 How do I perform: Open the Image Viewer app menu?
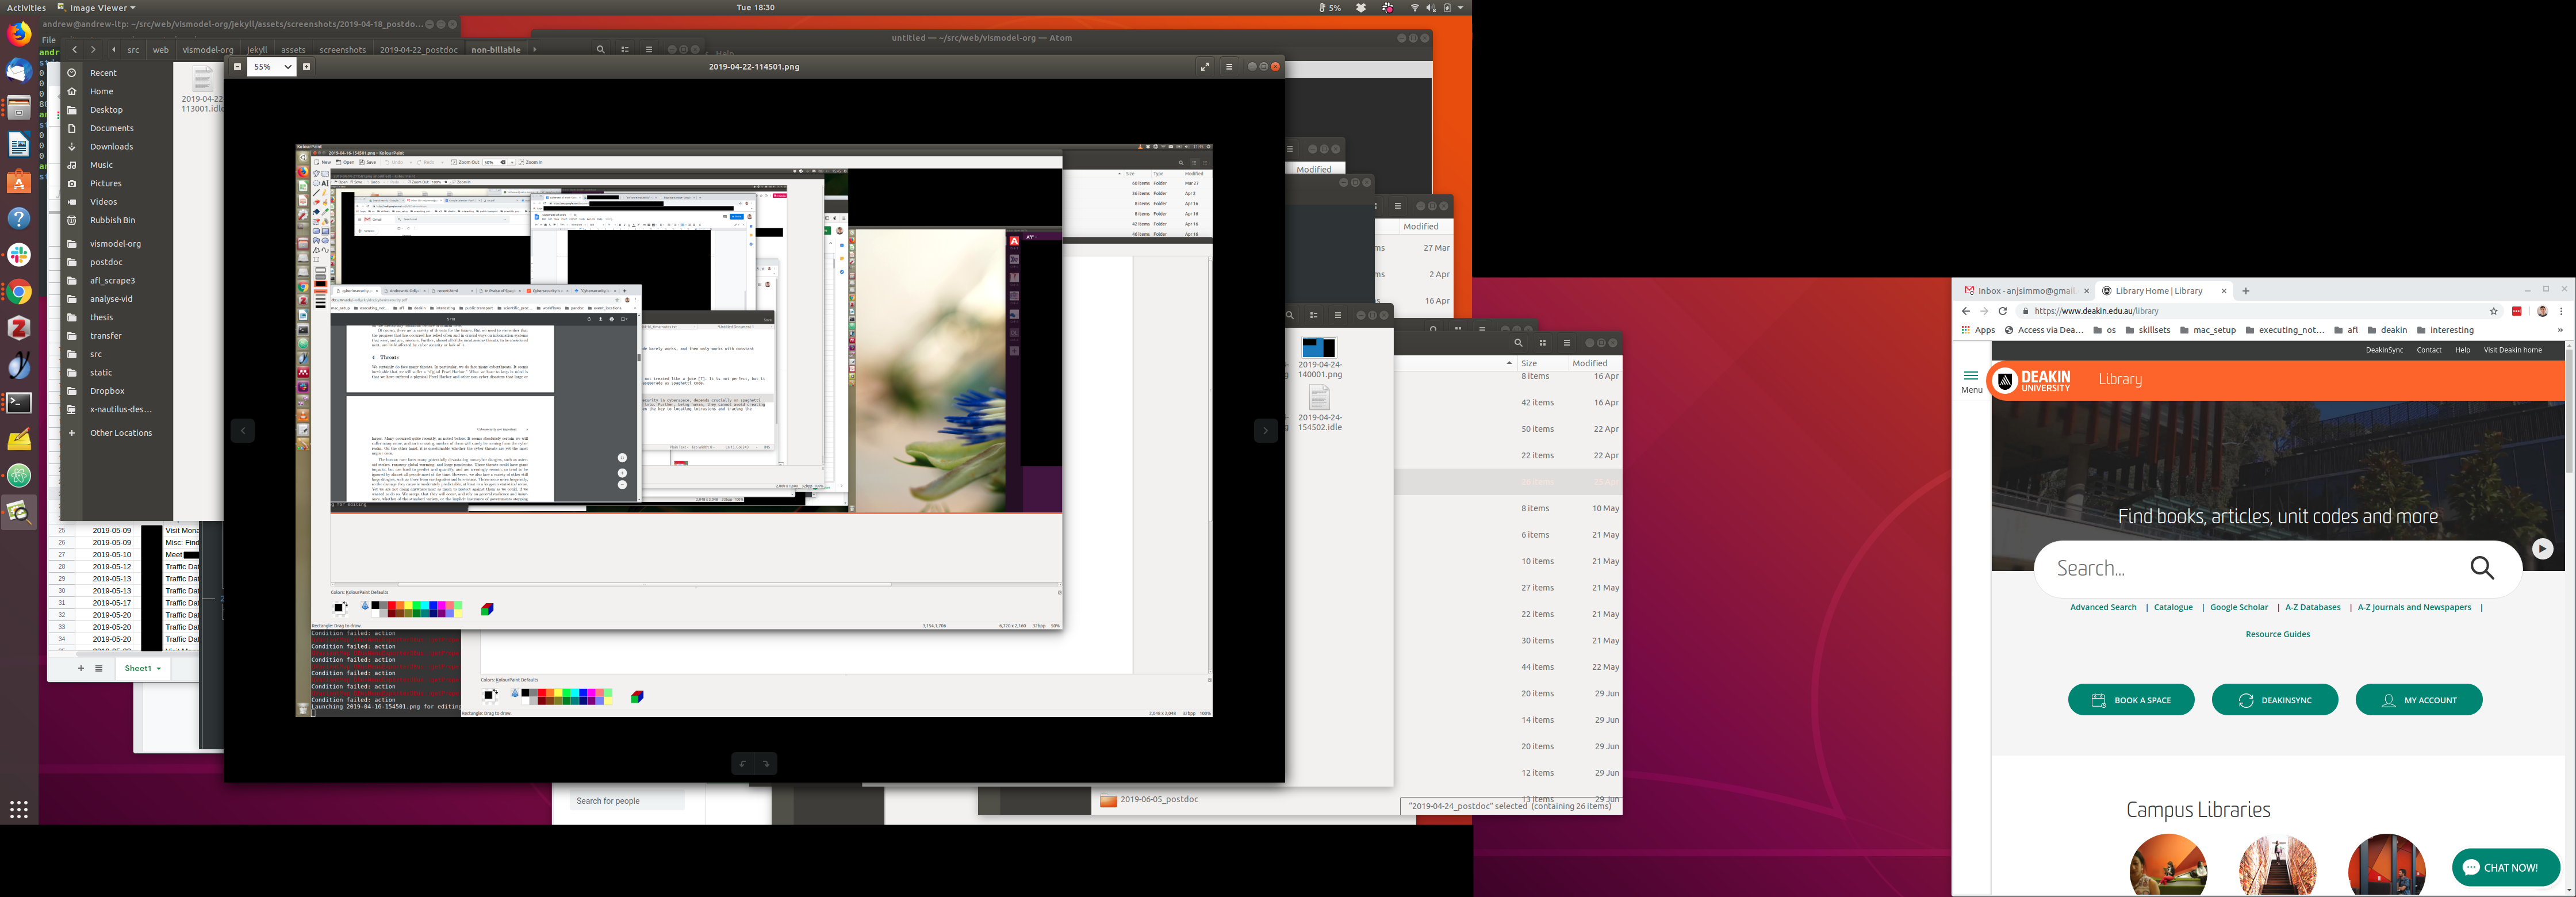pyautogui.click(x=97, y=8)
